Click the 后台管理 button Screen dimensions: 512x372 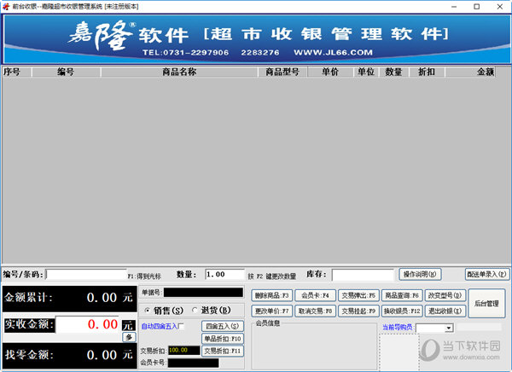486,303
